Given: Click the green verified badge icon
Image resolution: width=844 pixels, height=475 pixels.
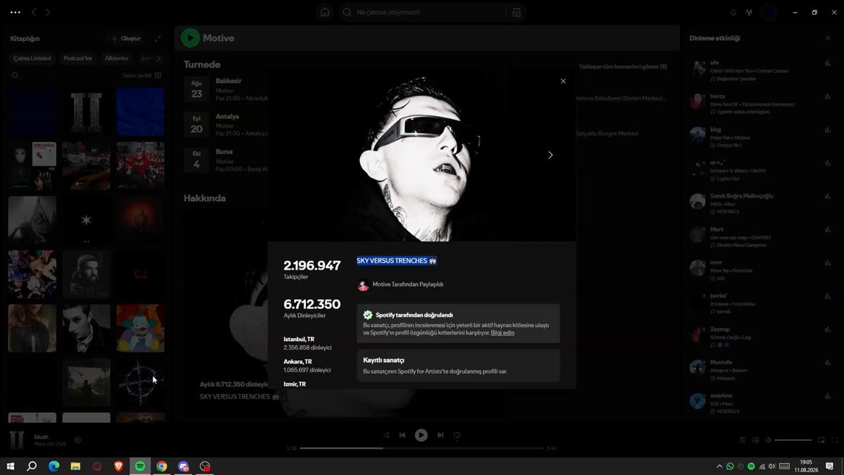Looking at the screenshot, I should [368, 315].
